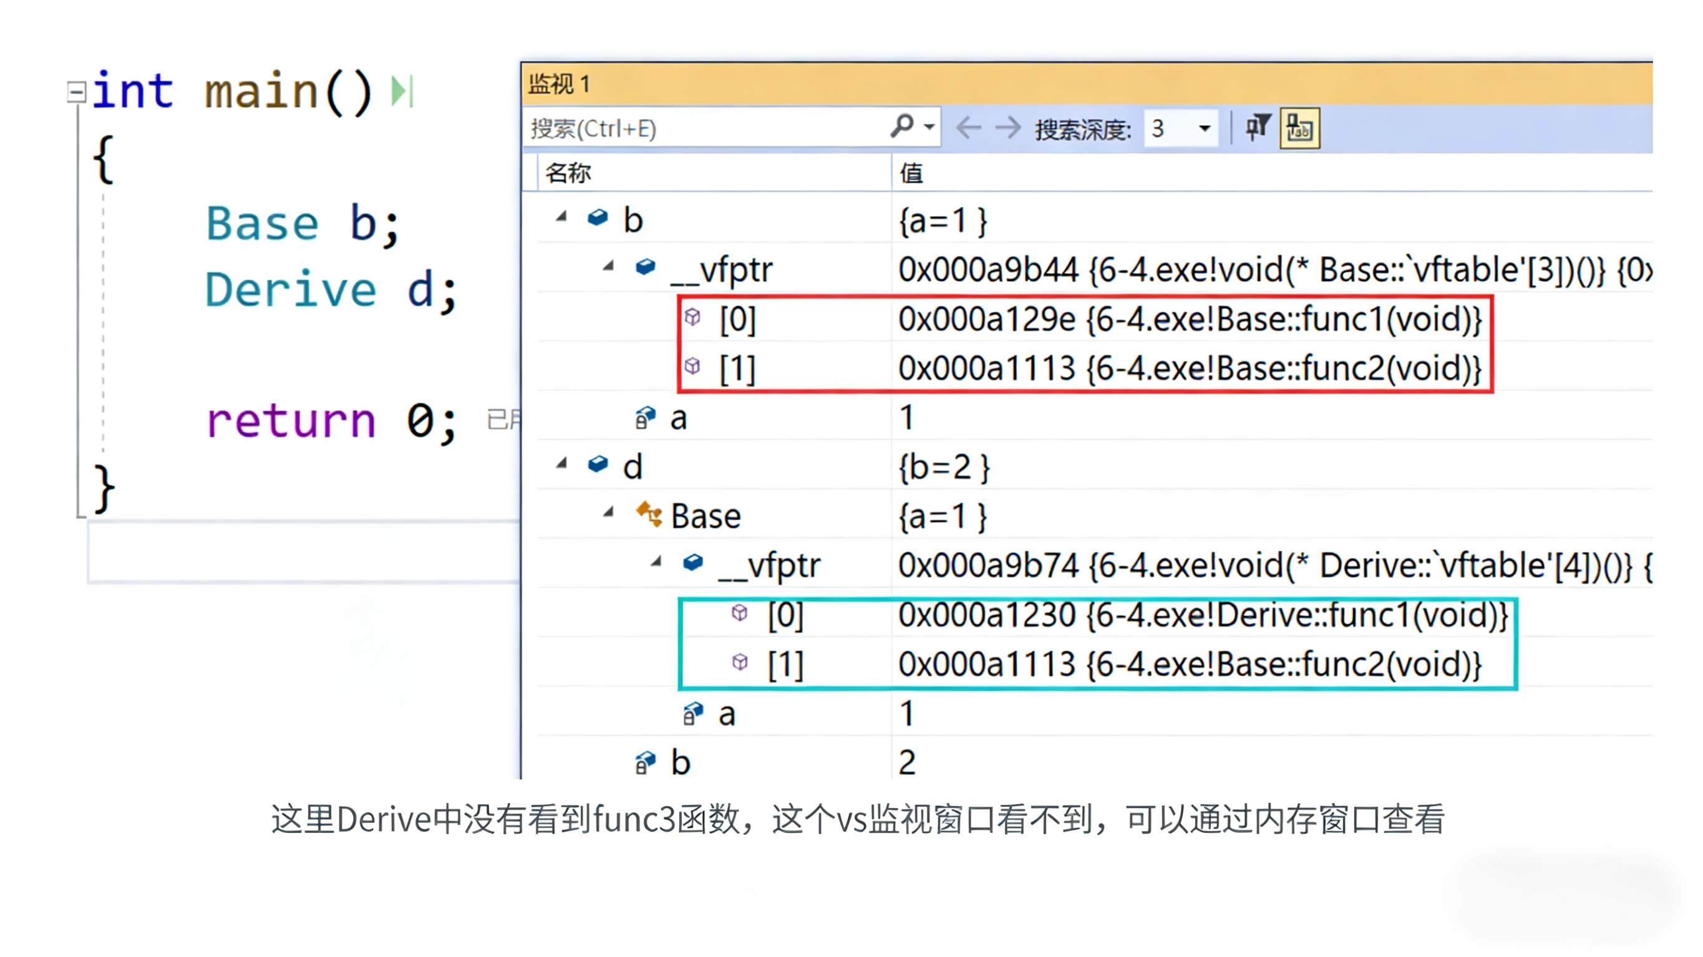Screen dimensions: 1703x957
Task: Click the orange Base class icon
Action: click(x=649, y=514)
